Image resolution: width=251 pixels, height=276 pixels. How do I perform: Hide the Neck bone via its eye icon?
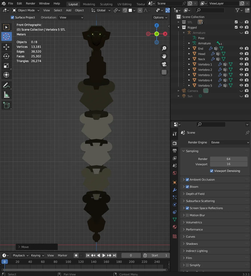pyautogui.click(x=241, y=59)
